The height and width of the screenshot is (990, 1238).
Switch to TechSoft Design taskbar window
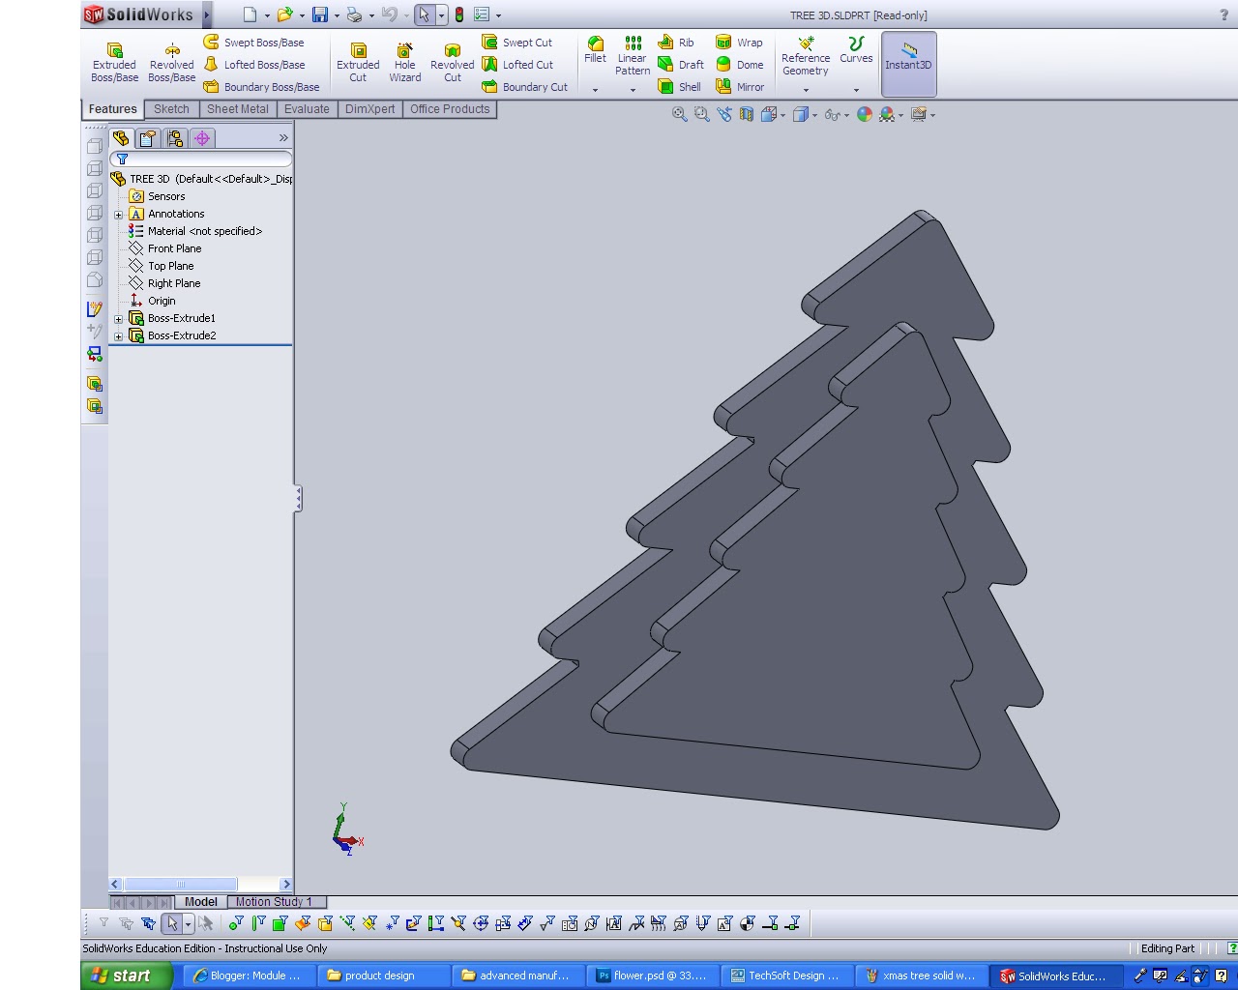pos(786,975)
